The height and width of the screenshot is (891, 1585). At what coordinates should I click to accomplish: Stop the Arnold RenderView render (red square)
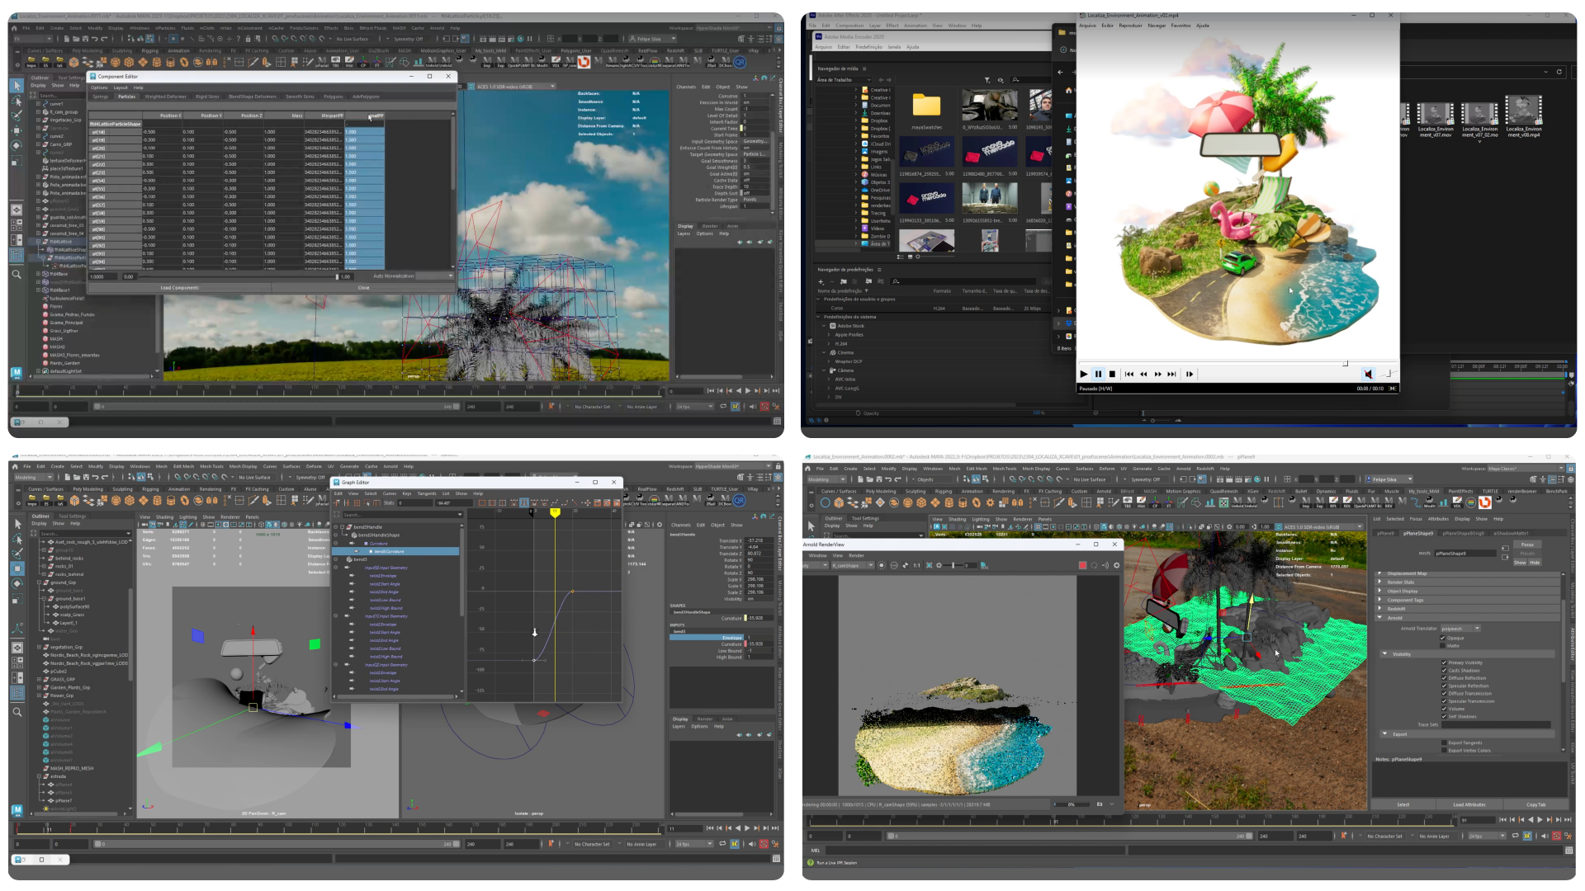pos(1082,565)
